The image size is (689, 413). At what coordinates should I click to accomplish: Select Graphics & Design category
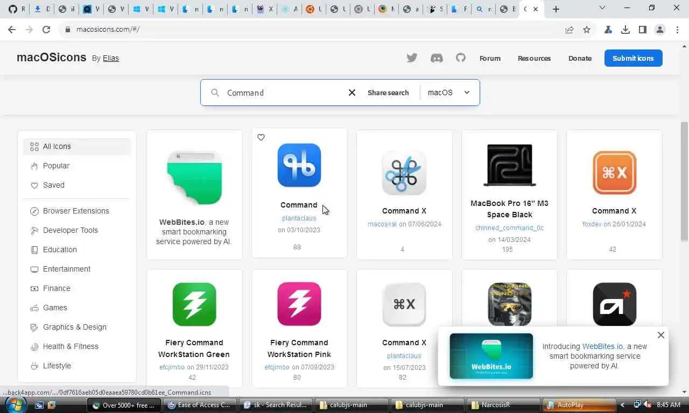coord(77,327)
